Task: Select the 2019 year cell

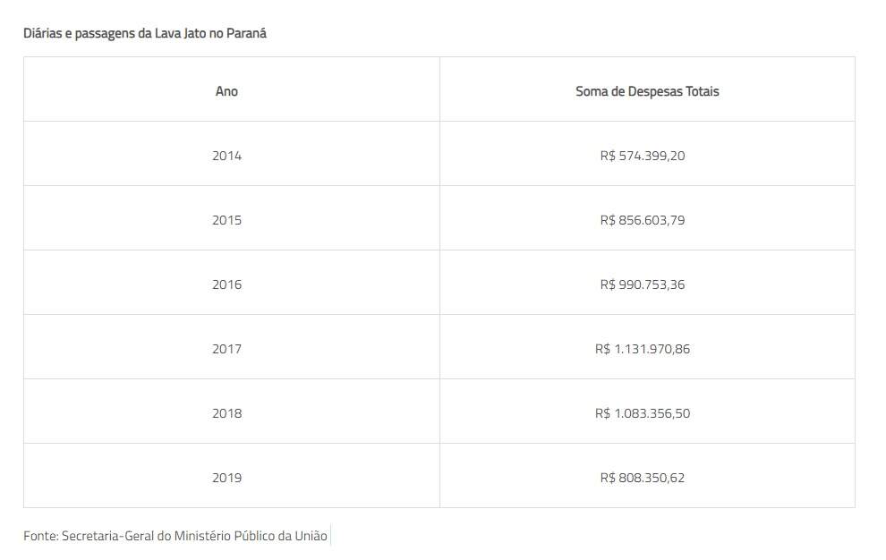Action: [226, 478]
